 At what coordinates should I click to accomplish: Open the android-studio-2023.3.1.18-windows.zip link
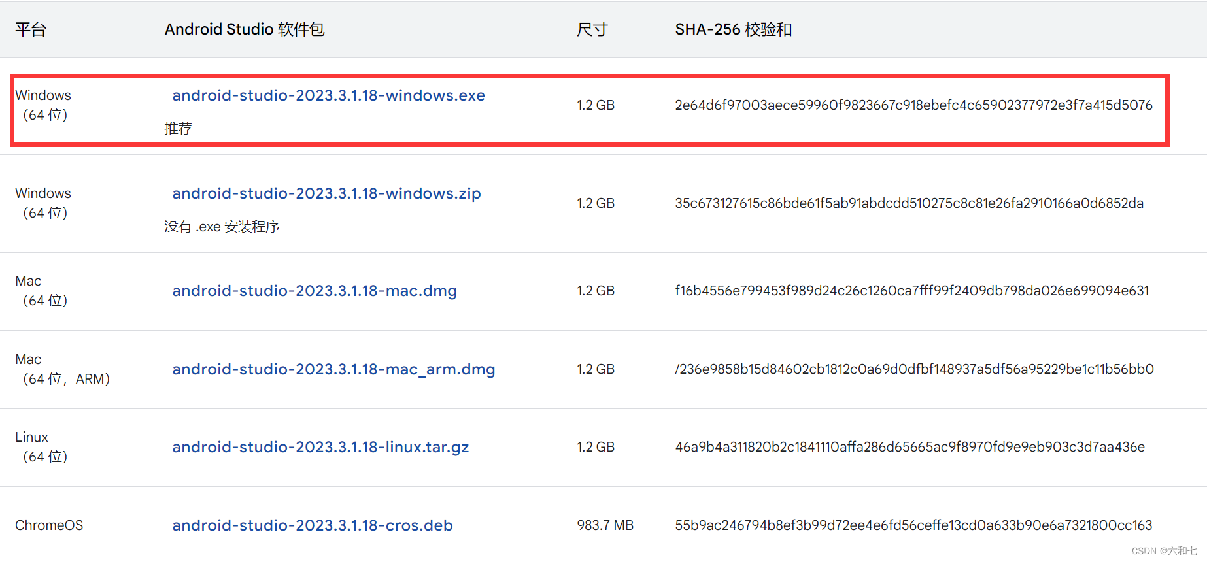(x=326, y=193)
